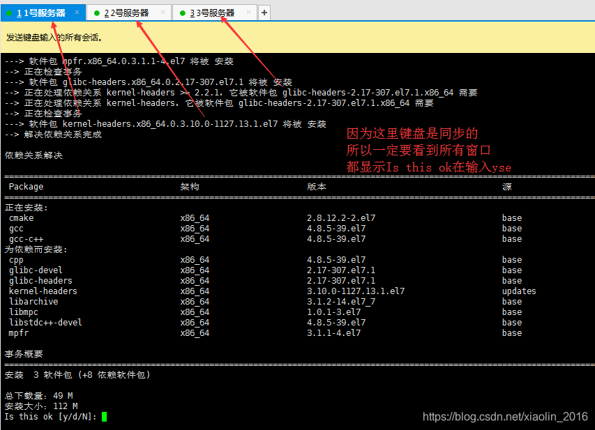The width and height of the screenshot is (595, 430).
Task: Close the 2号服务器 tab
Action: pyautogui.click(x=163, y=13)
